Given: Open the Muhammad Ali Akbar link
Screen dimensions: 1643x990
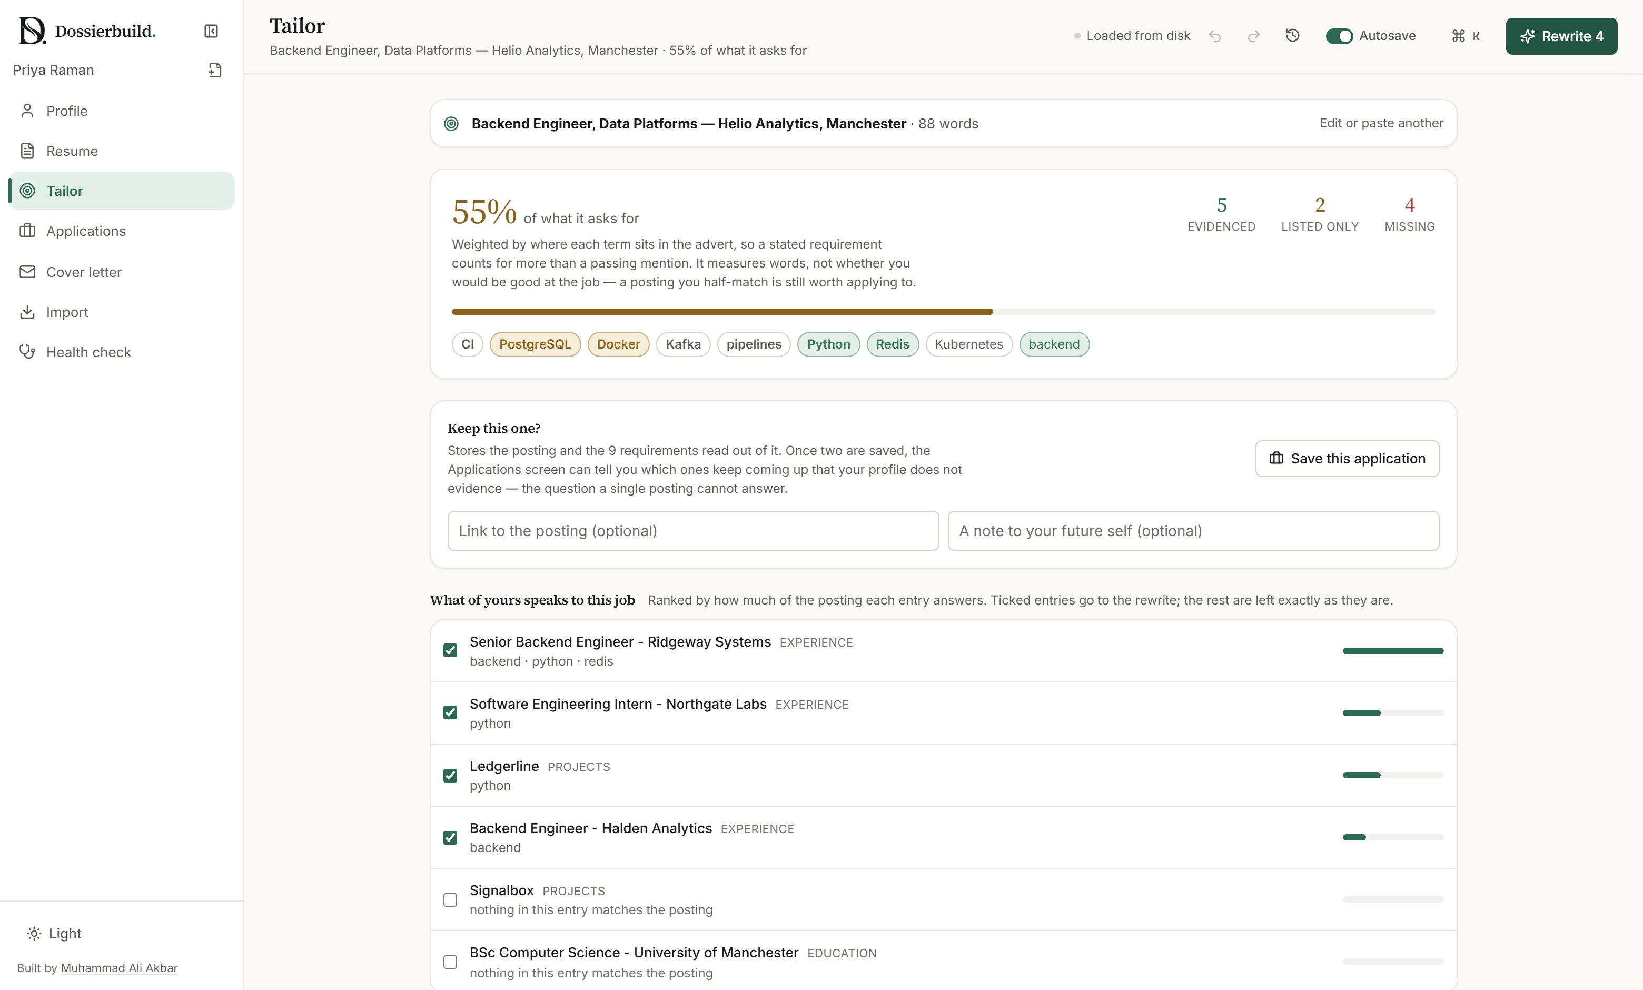Looking at the screenshot, I should [x=120, y=967].
